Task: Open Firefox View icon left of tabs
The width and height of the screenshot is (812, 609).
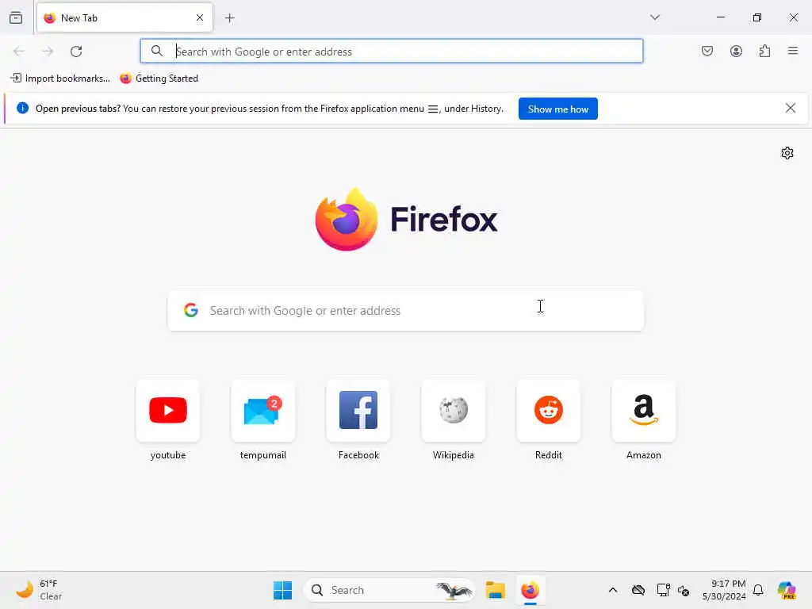Action: tap(16, 17)
